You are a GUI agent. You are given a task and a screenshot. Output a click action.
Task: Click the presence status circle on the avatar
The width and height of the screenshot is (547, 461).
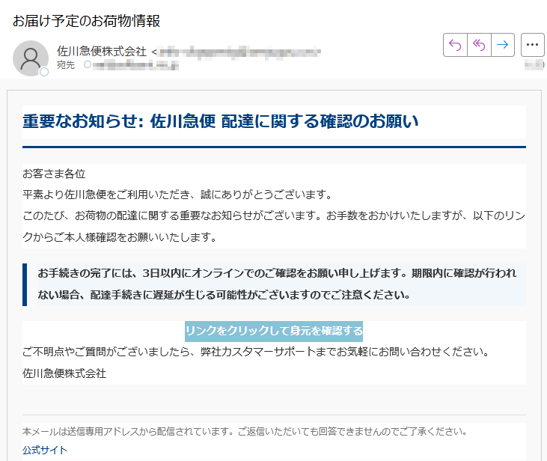tap(44, 72)
